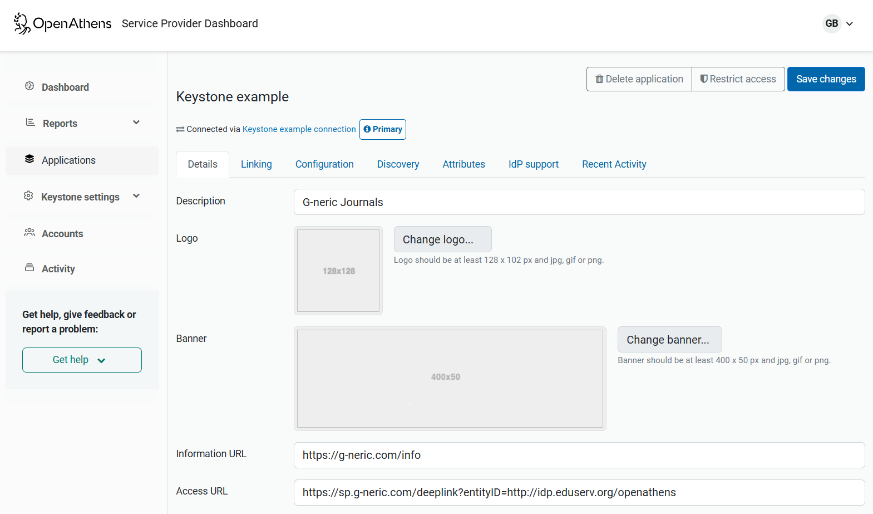Screen dimensions: 873x514
Task: Click the info icon in Primary badge
Action: click(x=367, y=129)
